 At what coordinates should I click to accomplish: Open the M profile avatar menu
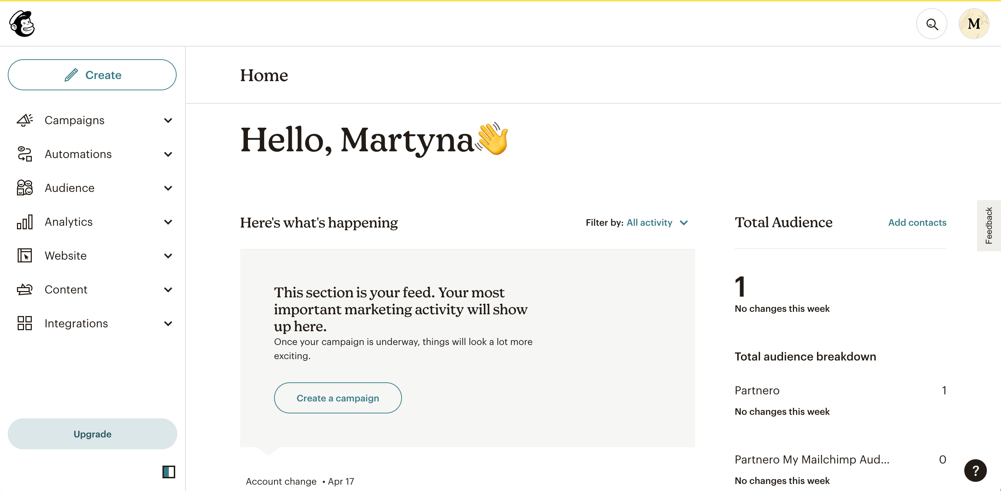pos(974,24)
